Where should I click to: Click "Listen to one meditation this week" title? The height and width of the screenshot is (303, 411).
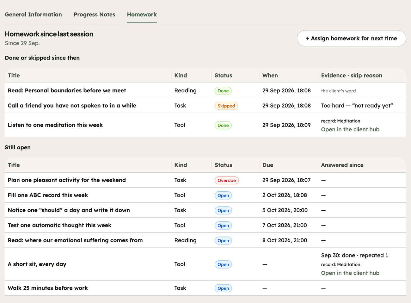55,125
